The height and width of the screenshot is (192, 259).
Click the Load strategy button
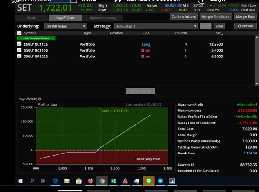point(206,26)
